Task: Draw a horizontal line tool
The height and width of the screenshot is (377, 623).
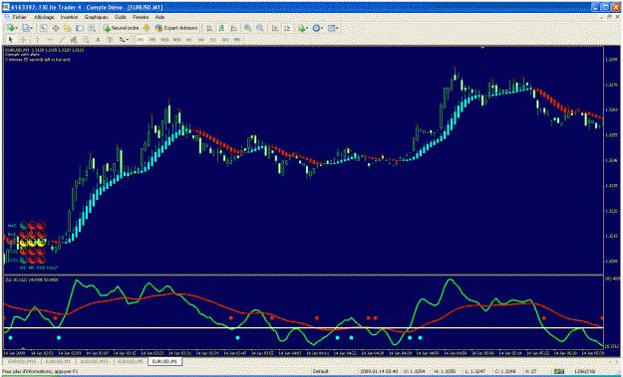Action: coord(50,39)
